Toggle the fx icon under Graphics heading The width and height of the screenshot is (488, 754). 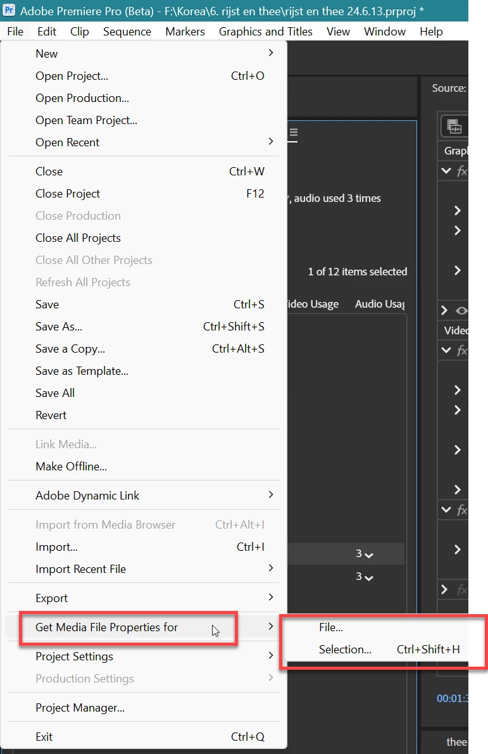click(x=462, y=171)
